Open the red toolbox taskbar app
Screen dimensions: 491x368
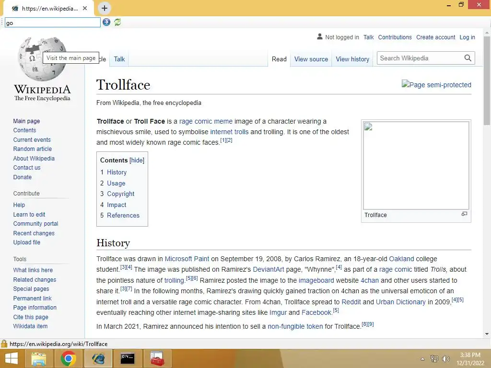(157, 358)
